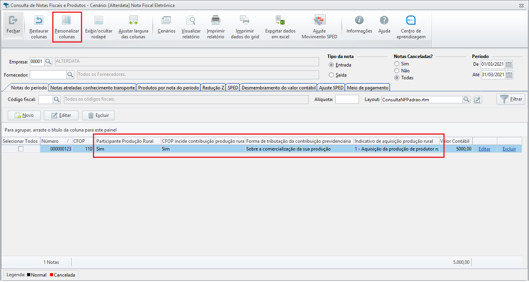Check the Selecionar Todos row checkbox

[x=21, y=149]
